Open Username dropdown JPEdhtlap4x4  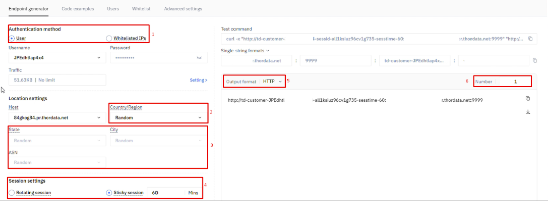(57, 58)
